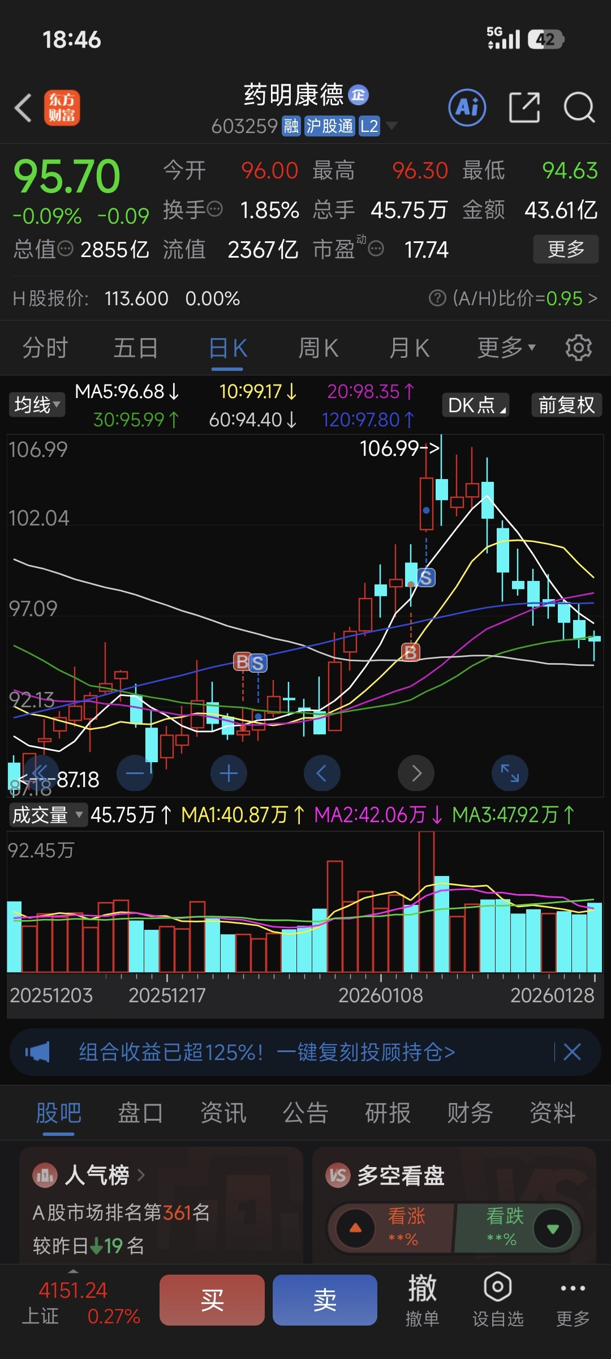Open the 组合收益已超125% promotion link

click(266, 1052)
